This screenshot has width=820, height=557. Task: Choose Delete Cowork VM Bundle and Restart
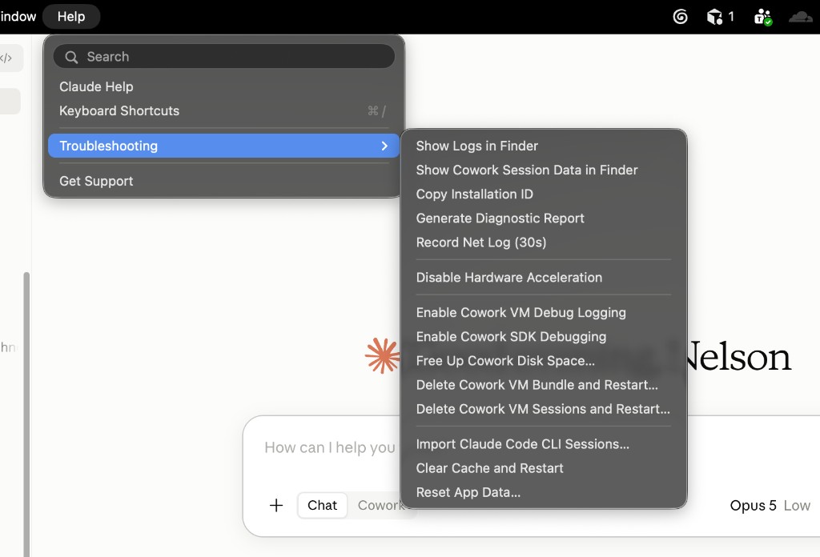pyautogui.click(x=544, y=385)
